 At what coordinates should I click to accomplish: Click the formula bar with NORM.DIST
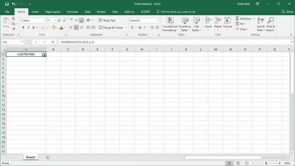pyautogui.click(x=174, y=42)
